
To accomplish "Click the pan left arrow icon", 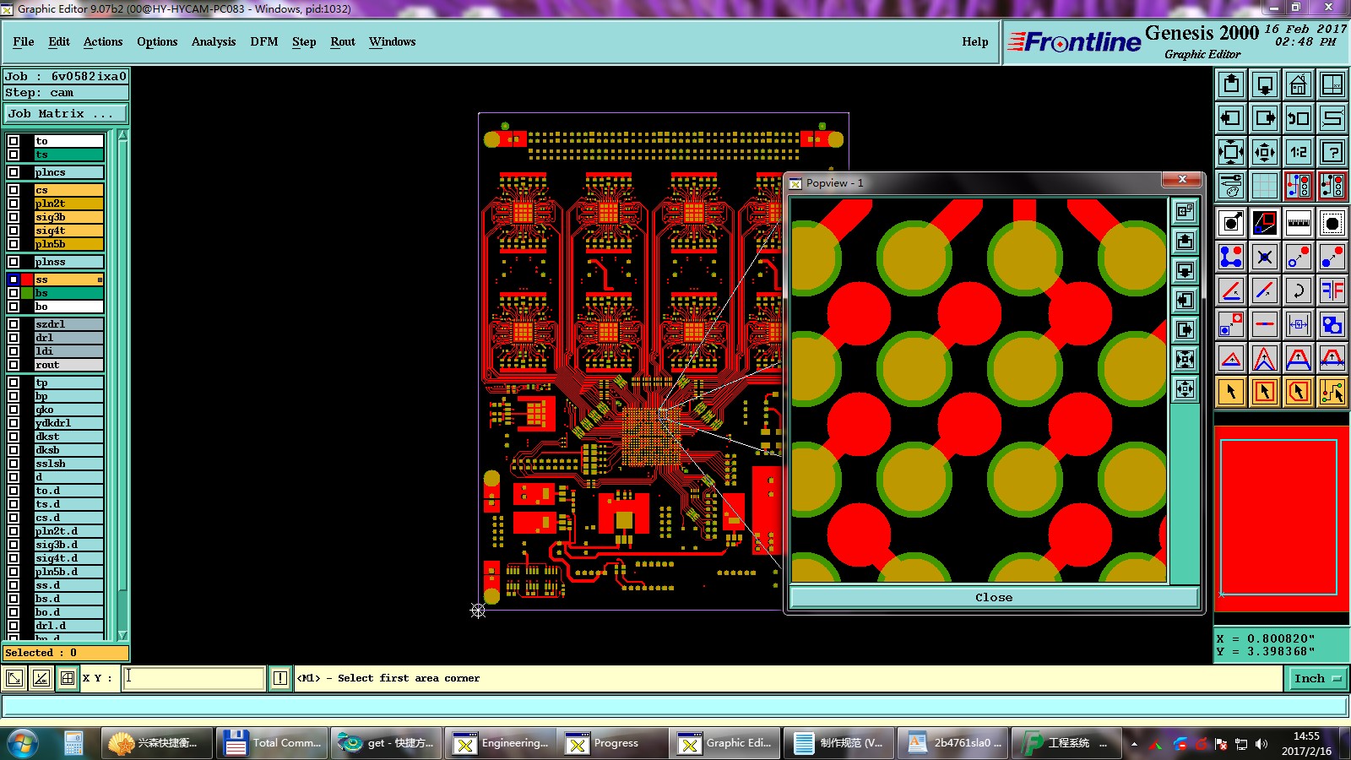I will point(1231,118).
